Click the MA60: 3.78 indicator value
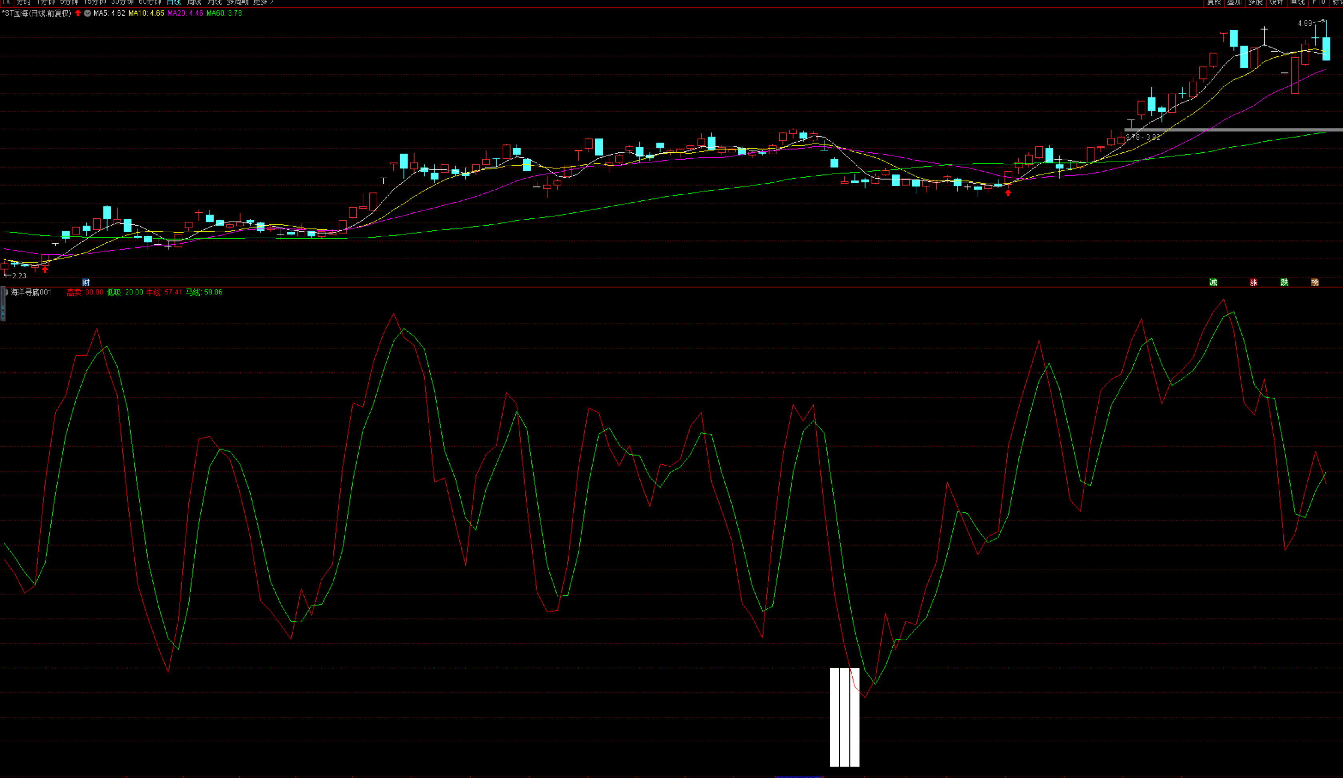 (224, 13)
